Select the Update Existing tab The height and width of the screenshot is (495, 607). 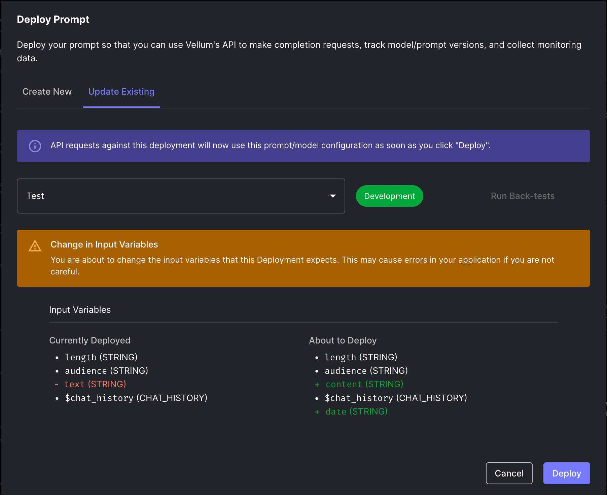[x=121, y=92]
